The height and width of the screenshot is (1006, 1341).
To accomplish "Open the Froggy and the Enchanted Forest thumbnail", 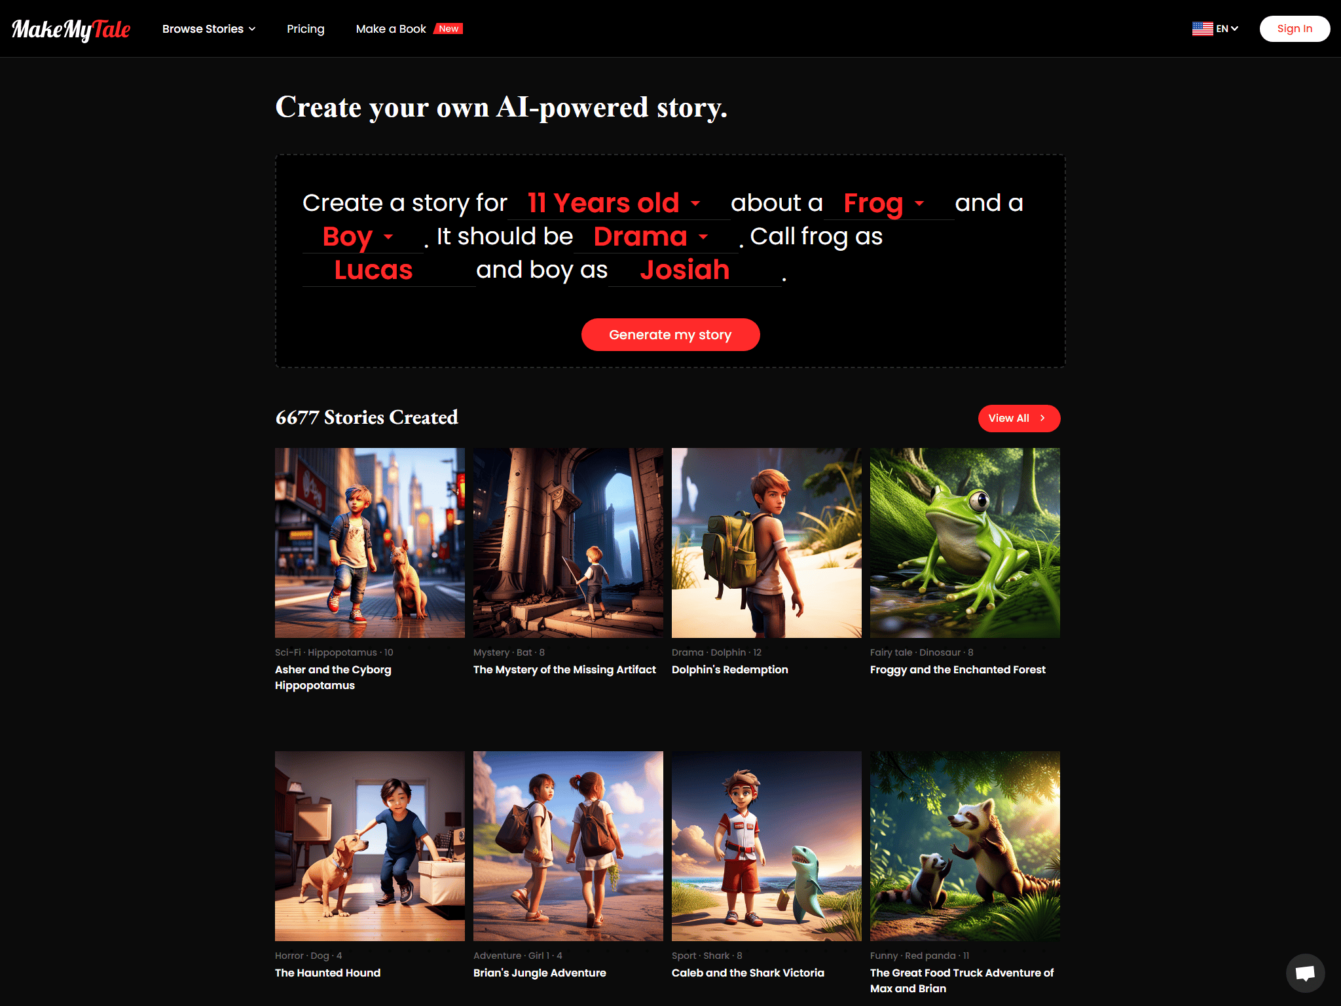I will [964, 543].
